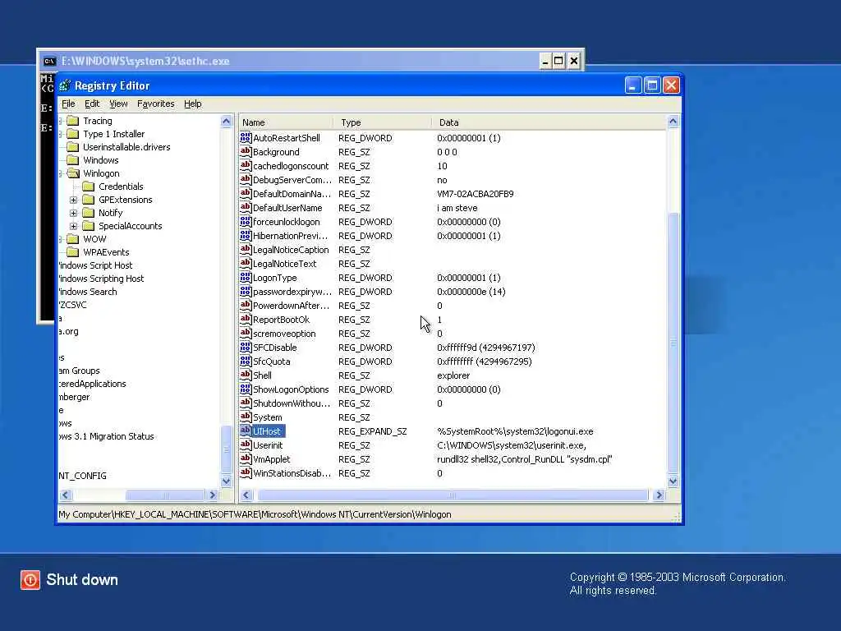The image size is (841, 631).
Task: Select the WinStationsDisab... value
Action: 292,472
